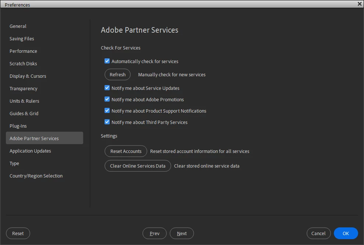Click the 'Adobe Partner Services' page title

tap(139, 30)
